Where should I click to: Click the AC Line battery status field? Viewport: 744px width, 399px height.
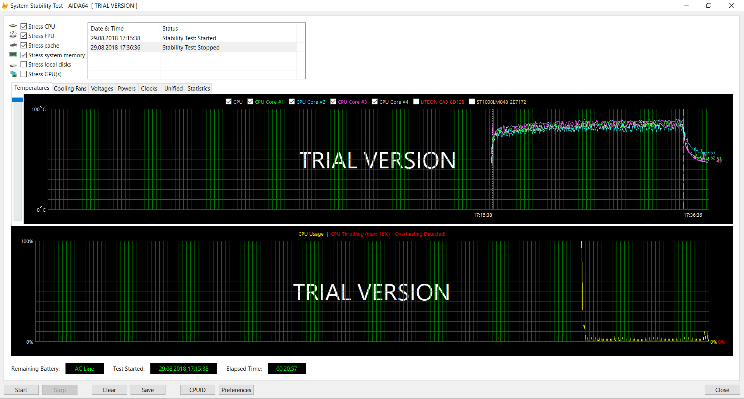pos(84,368)
